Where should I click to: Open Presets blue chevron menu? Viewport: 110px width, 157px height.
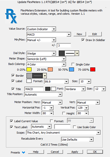[23, 152]
